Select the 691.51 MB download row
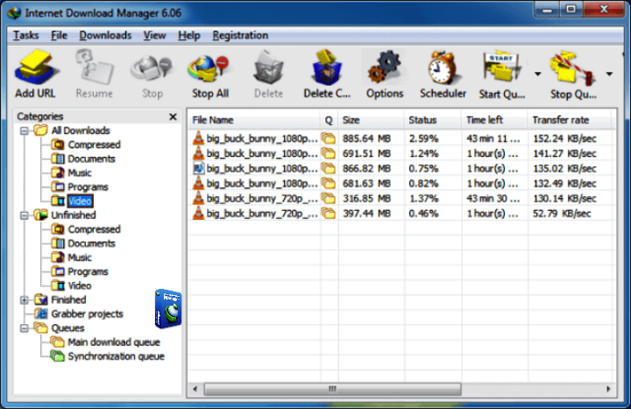The image size is (631, 409). click(x=401, y=153)
